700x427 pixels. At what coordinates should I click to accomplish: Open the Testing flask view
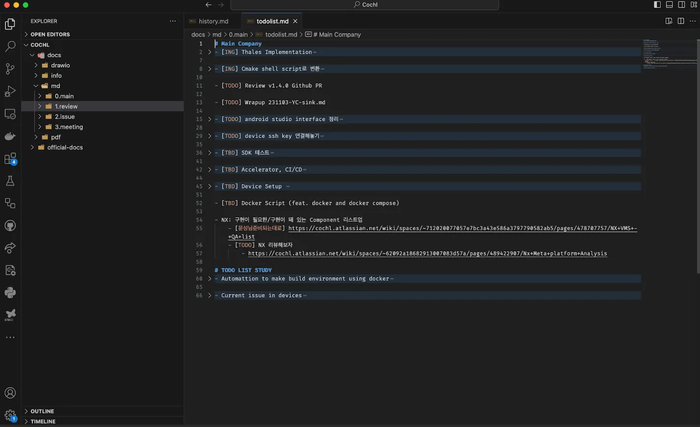click(x=10, y=181)
